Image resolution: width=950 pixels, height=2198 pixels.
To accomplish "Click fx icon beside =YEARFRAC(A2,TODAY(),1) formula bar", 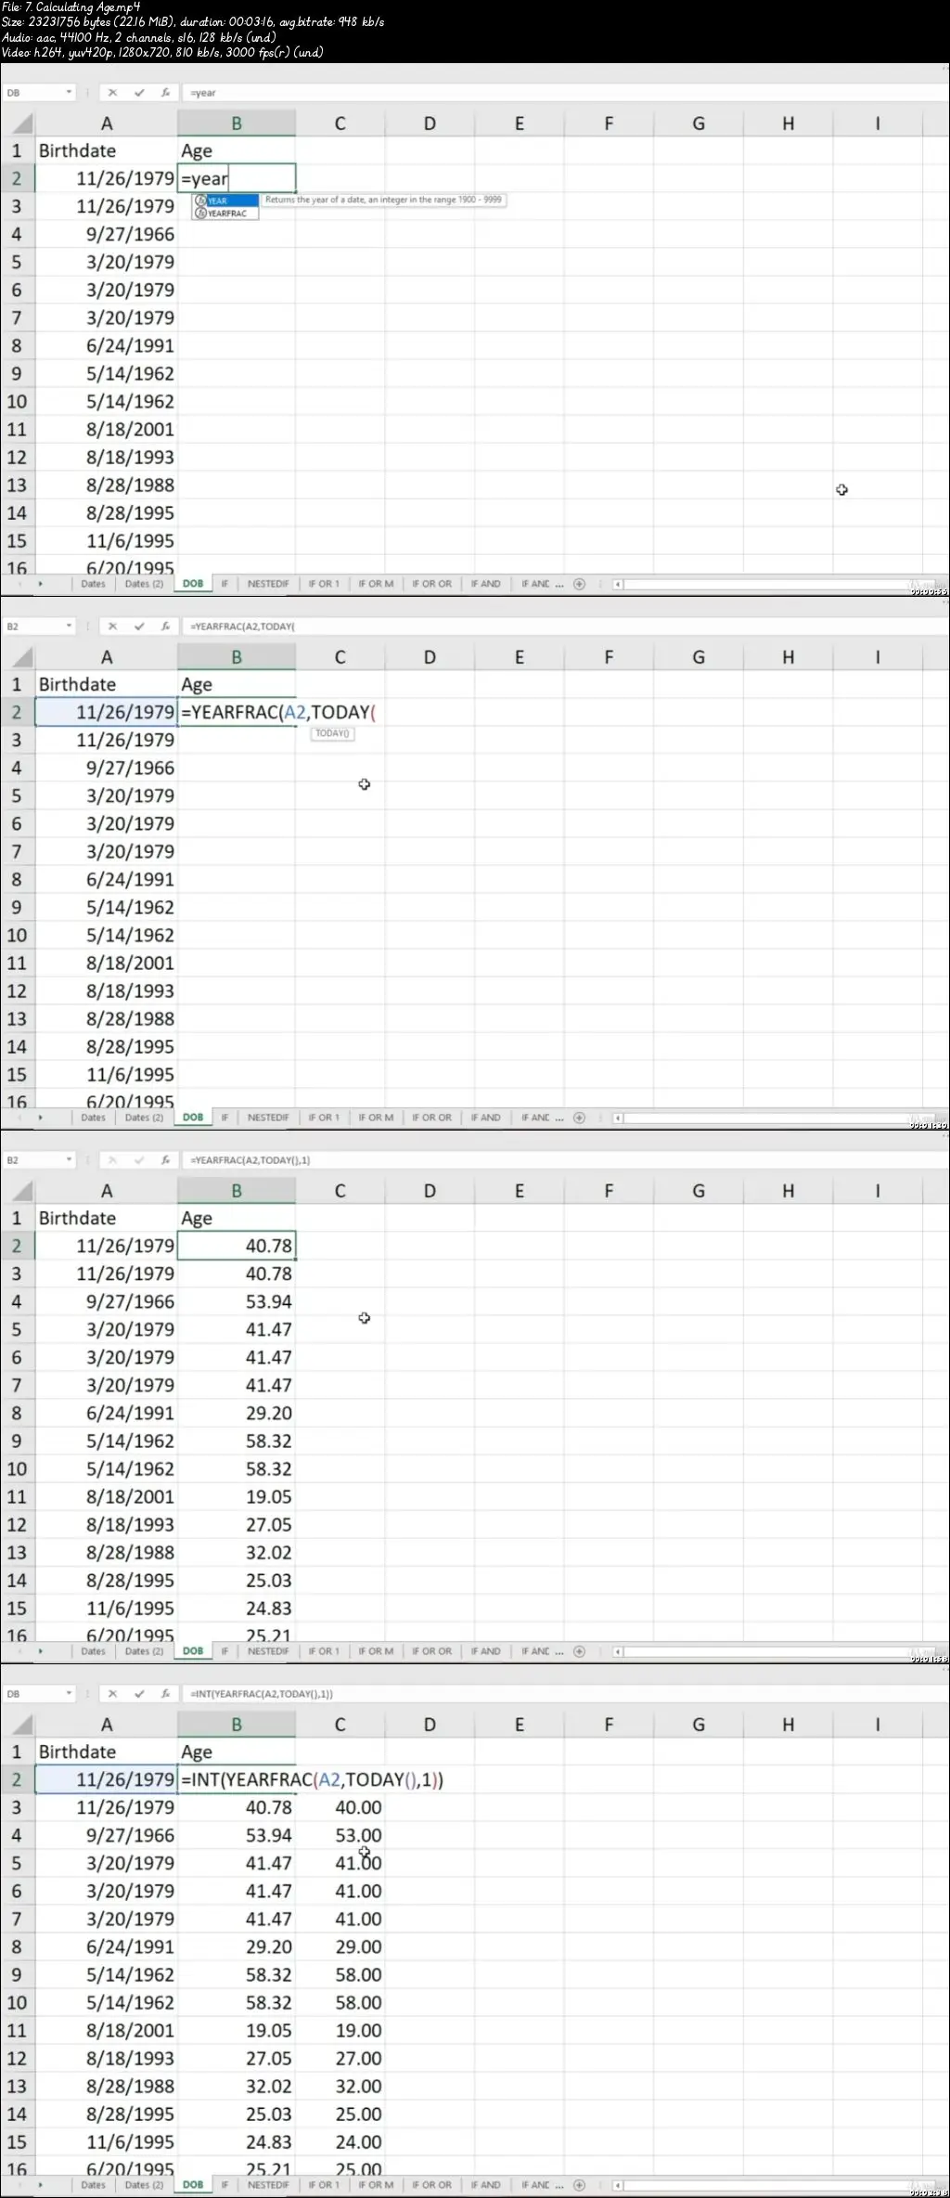I will point(165,1160).
